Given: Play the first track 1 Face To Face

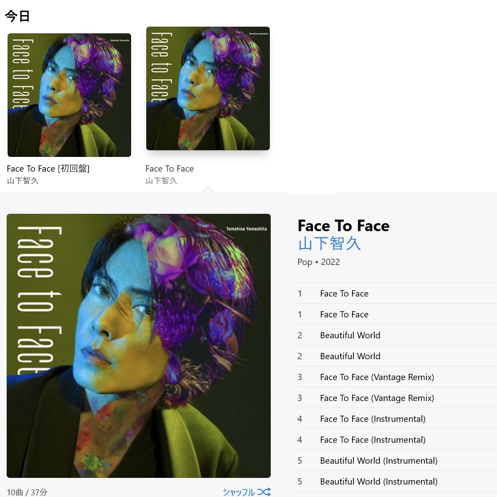Looking at the screenshot, I should (397, 293).
